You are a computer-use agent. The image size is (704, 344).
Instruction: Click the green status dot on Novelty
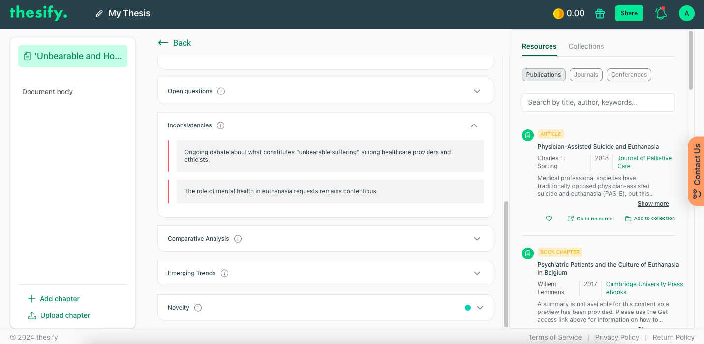point(467,307)
